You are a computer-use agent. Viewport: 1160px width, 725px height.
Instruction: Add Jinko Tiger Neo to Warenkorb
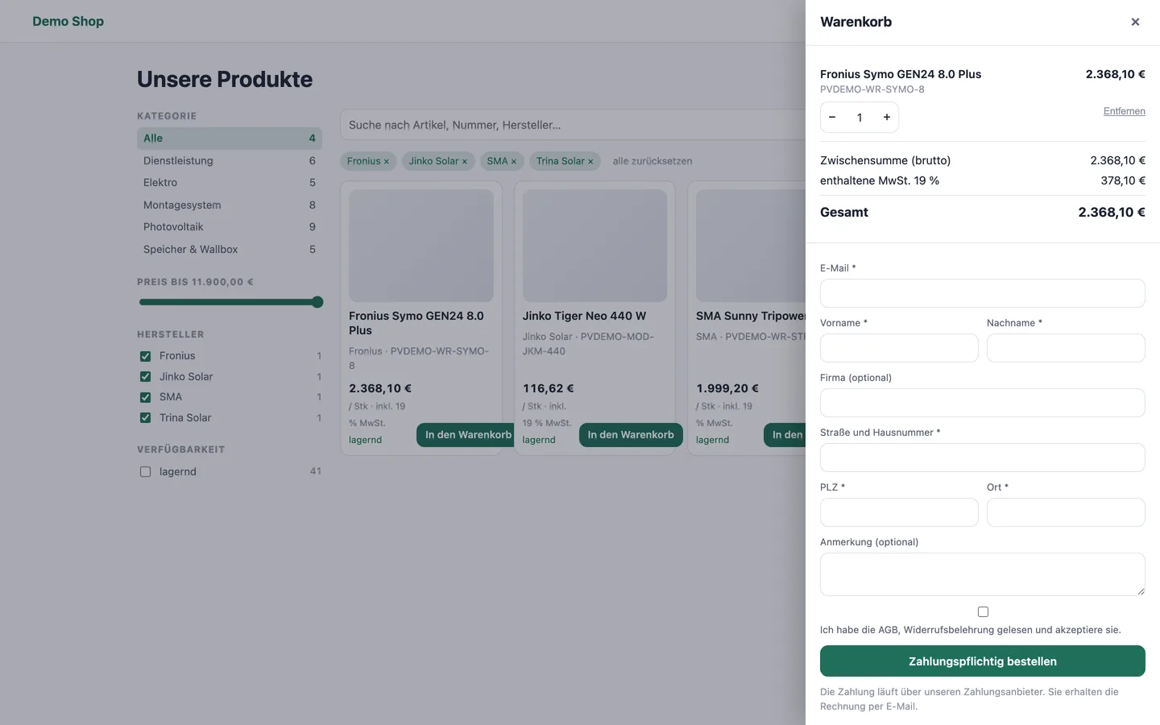point(631,435)
